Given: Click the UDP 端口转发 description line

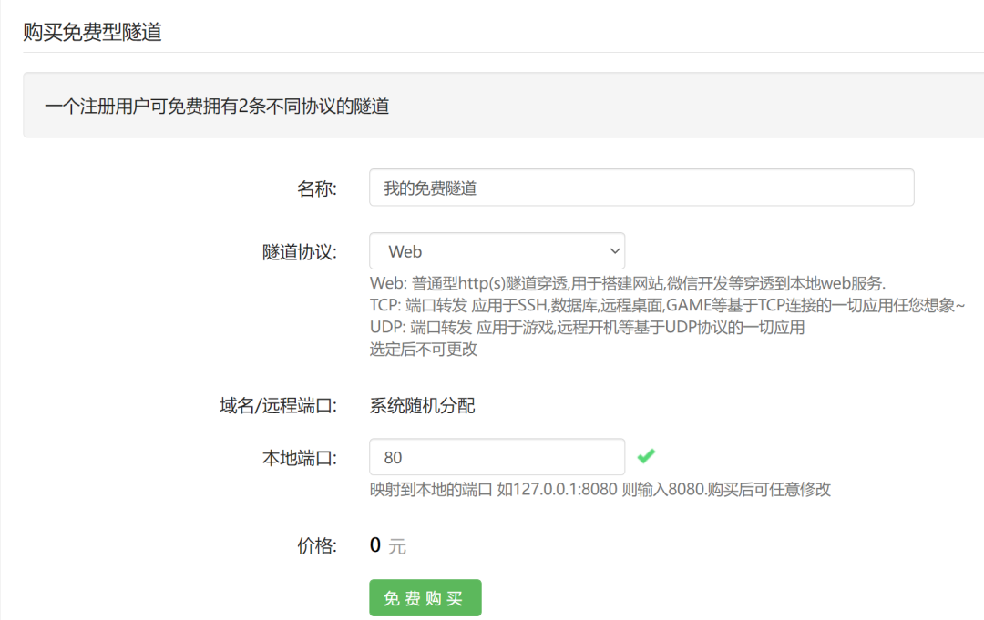Looking at the screenshot, I should (x=587, y=327).
